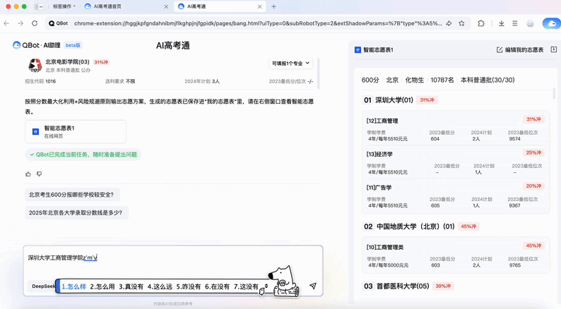Click the 编辑我的志愿表 button
This screenshot has width=561, height=309.
point(520,49)
